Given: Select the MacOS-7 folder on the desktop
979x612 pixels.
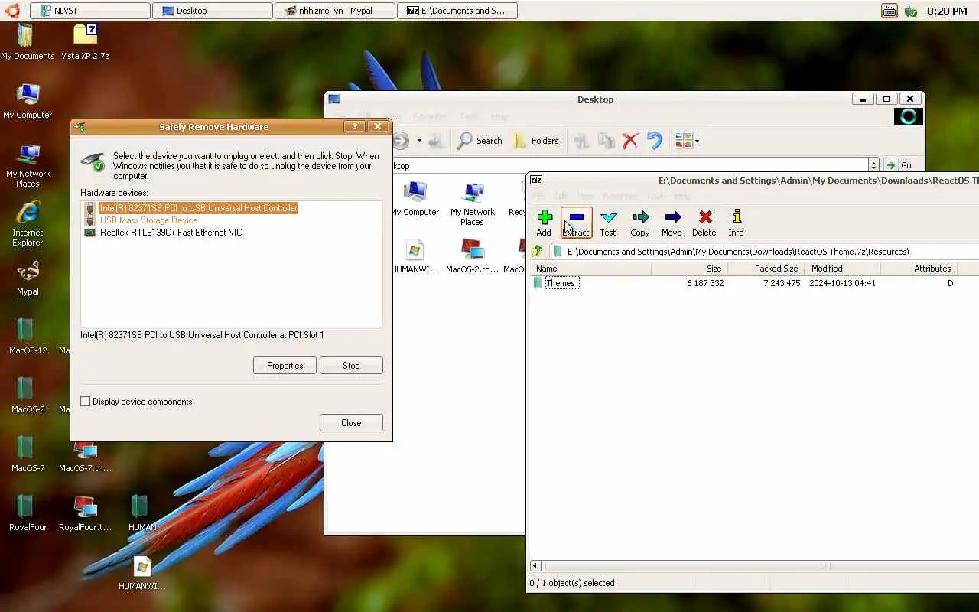Looking at the screenshot, I should pos(28,454).
